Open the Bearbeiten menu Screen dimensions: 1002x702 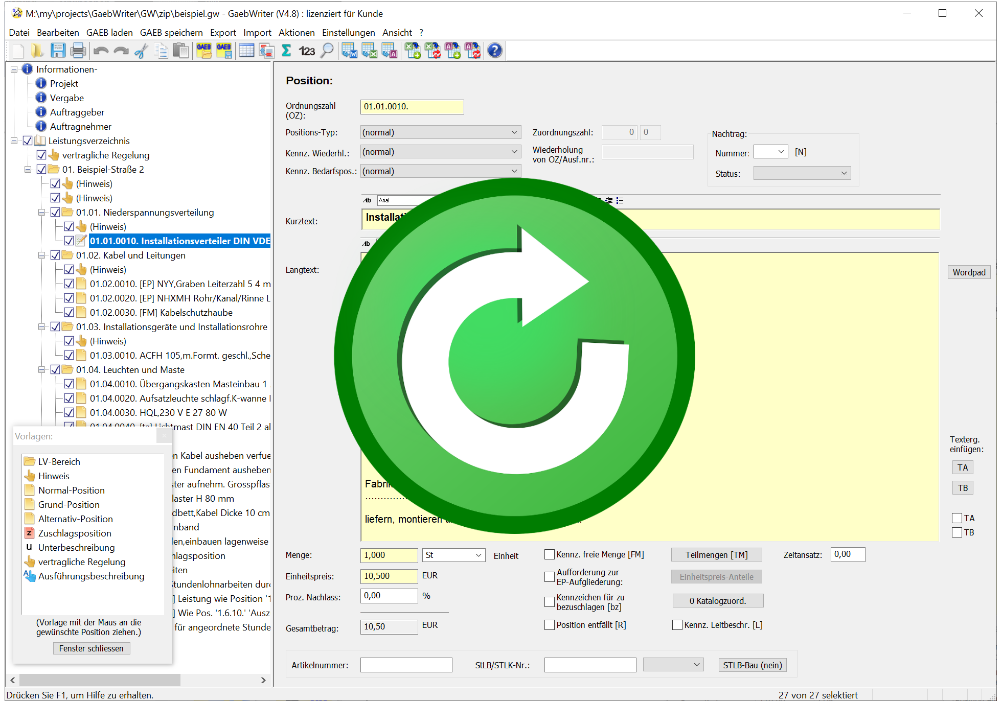coord(58,33)
